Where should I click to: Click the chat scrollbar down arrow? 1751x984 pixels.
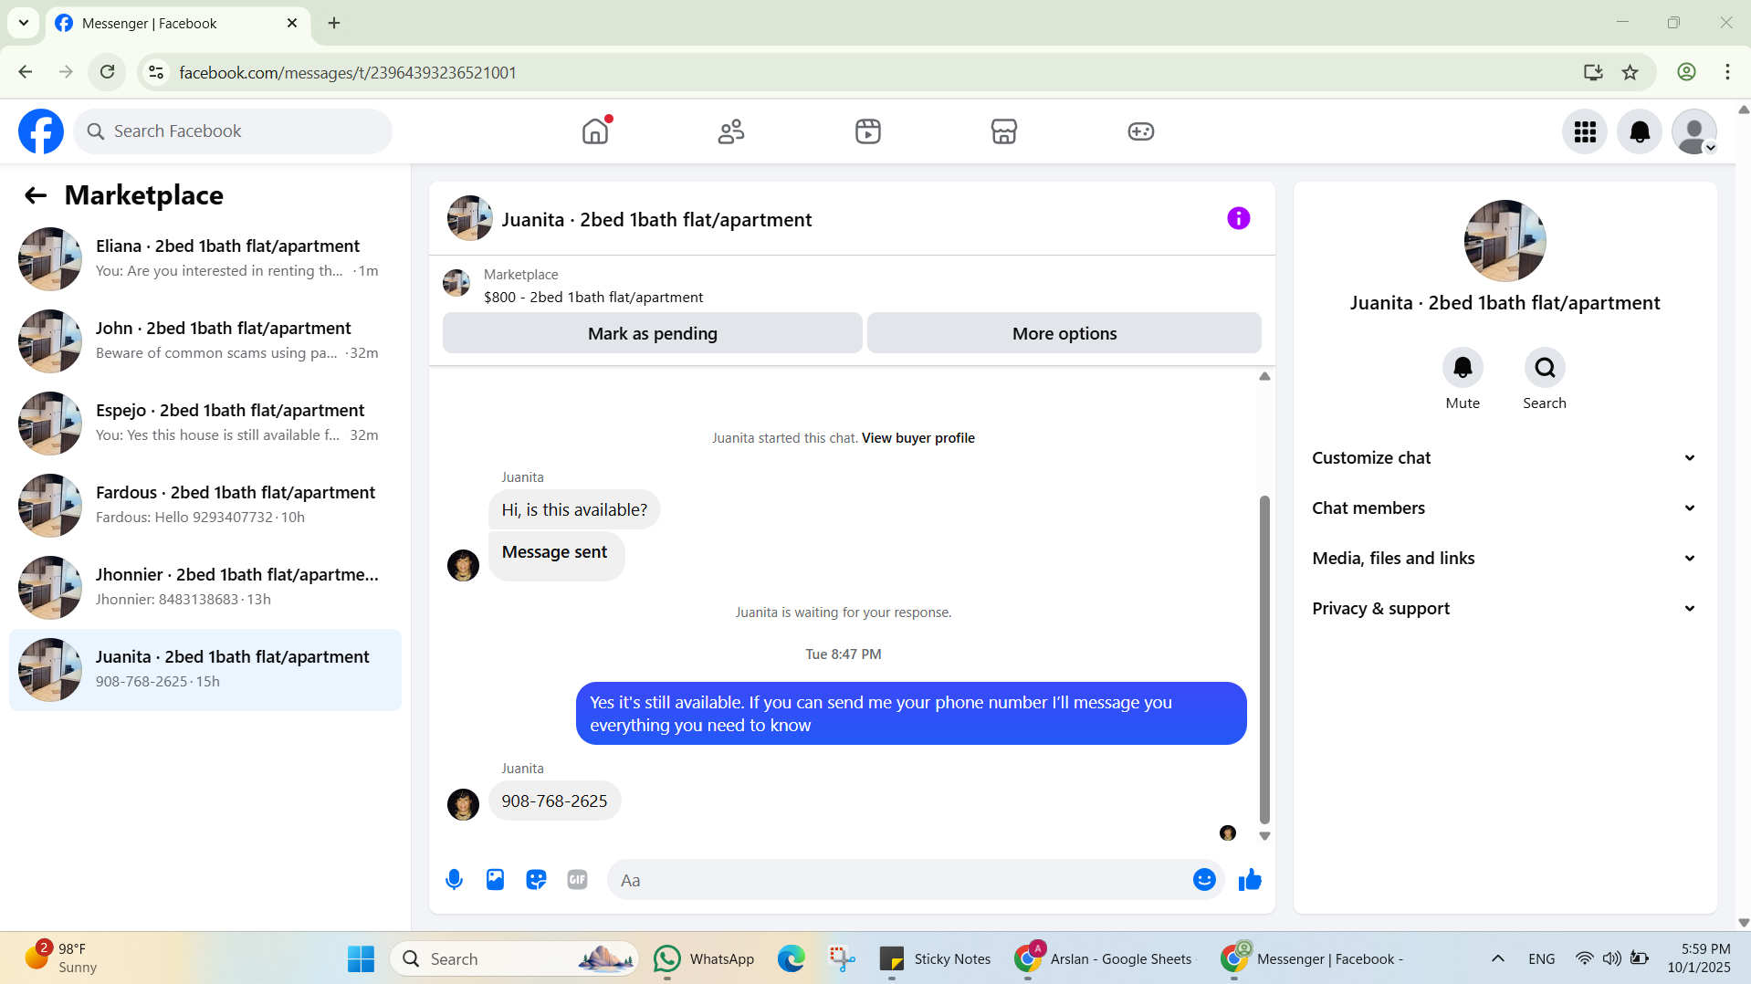click(x=1264, y=836)
